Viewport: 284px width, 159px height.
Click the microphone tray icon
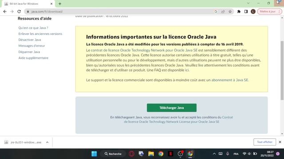(228, 154)
